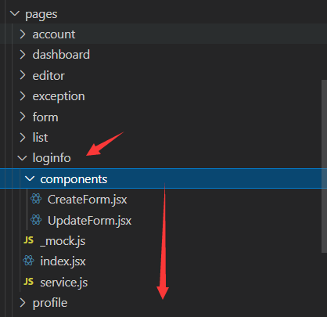The width and height of the screenshot is (327, 317).
Task: Expand the editor folder arrow
Action: point(23,75)
